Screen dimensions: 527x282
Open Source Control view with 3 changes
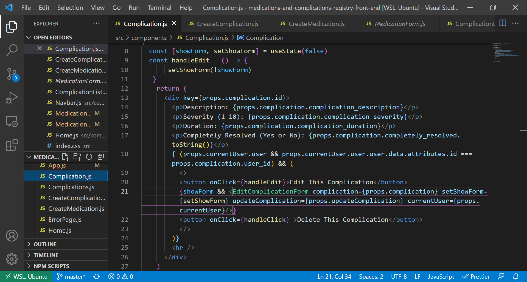coord(12,74)
